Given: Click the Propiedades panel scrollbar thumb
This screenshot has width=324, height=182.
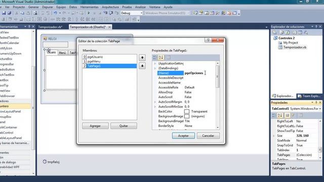Looking at the screenshot, I should (320, 150).
